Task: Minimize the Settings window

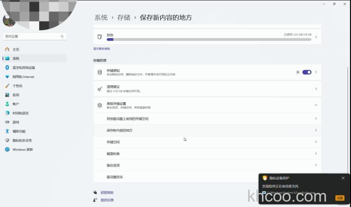Action: coord(324,4)
